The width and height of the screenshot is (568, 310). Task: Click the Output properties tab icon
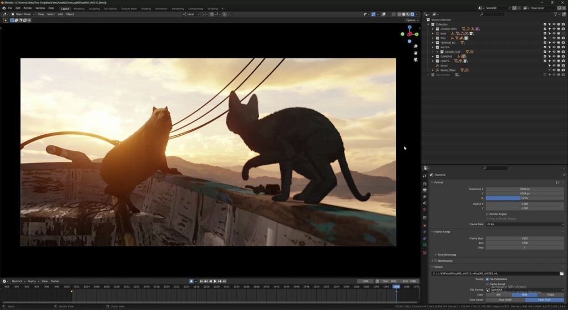click(x=425, y=190)
